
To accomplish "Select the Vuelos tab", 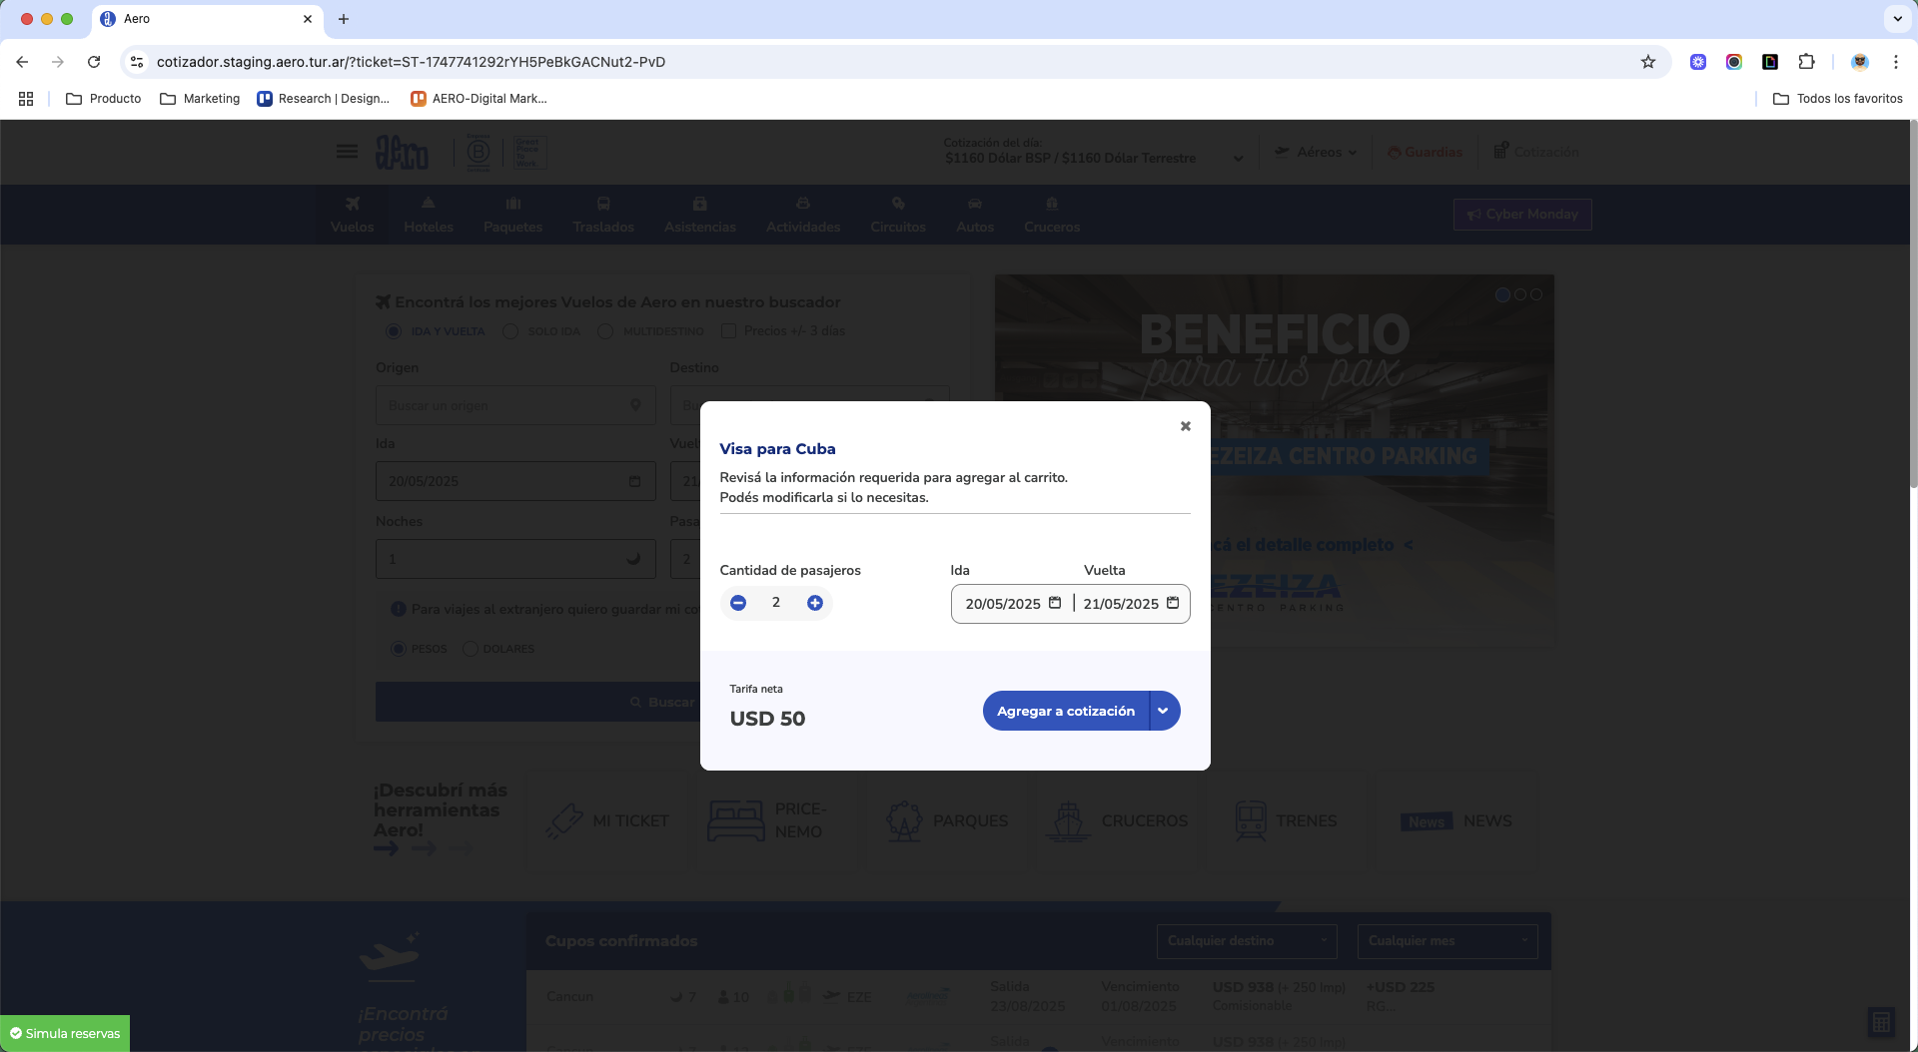I will tap(353, 215).
